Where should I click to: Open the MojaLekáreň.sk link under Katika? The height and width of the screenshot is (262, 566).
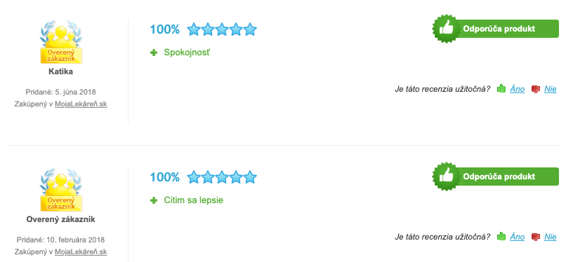coord(81,104)
